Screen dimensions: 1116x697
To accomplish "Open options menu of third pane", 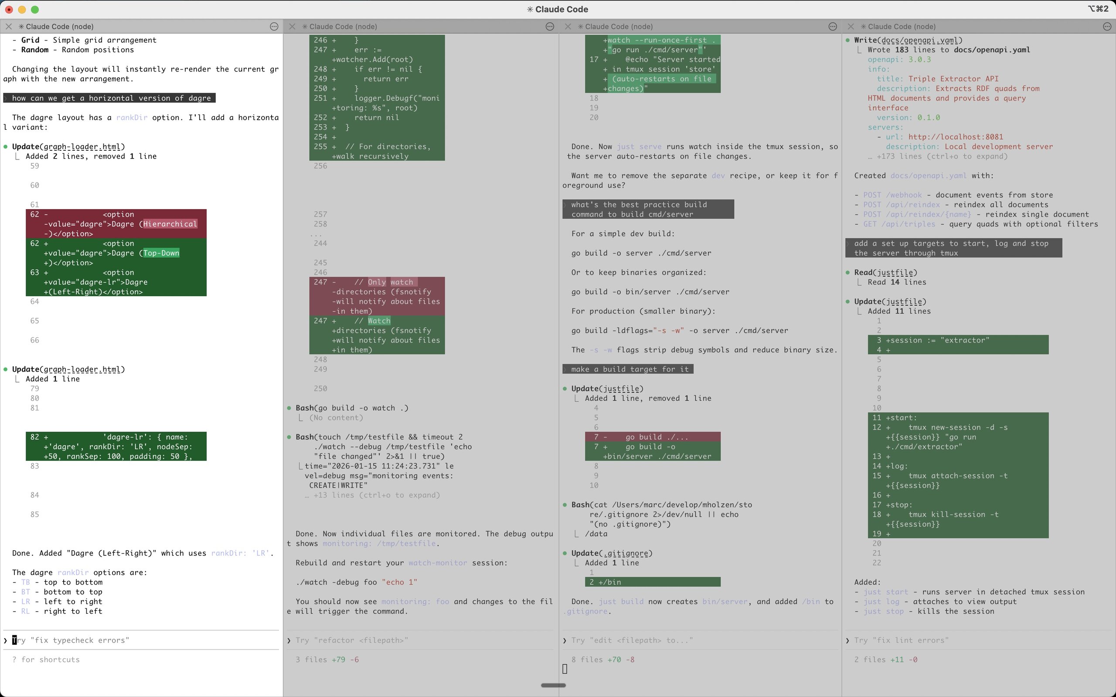I will coord(832,27).
